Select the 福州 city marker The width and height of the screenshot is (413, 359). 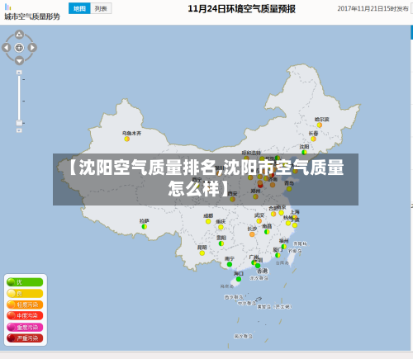tap(283, 247)
